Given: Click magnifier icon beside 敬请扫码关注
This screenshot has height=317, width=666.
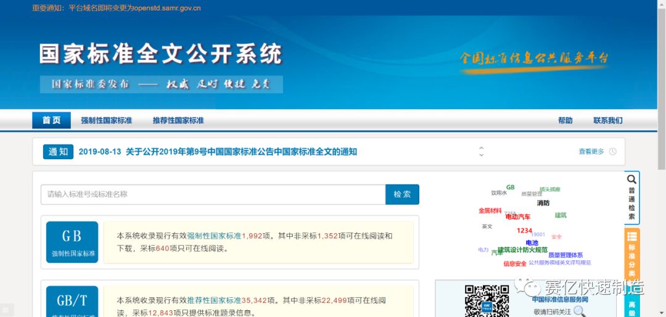Looking at the screenshot, I should coord(579,311).
